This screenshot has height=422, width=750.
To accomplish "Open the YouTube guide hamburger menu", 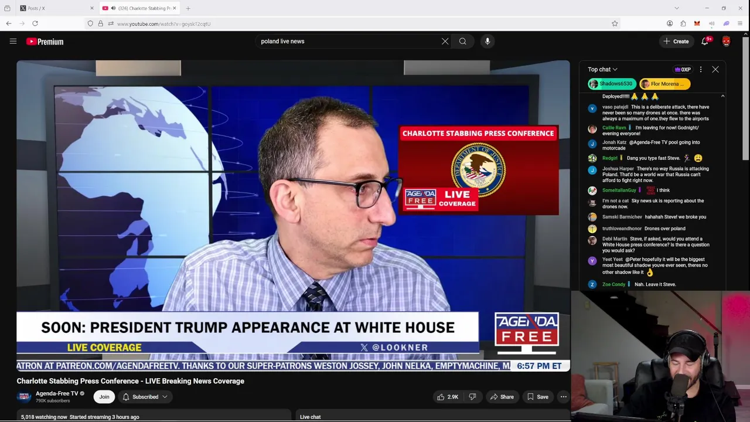I will point(13,41).
